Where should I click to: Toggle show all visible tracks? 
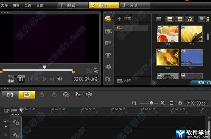point(14,111)
